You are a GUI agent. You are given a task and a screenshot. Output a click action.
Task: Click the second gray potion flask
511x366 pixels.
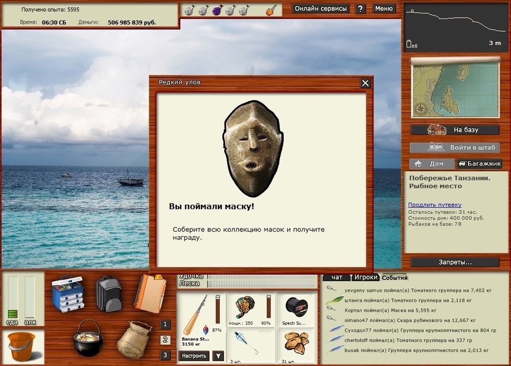204,10
